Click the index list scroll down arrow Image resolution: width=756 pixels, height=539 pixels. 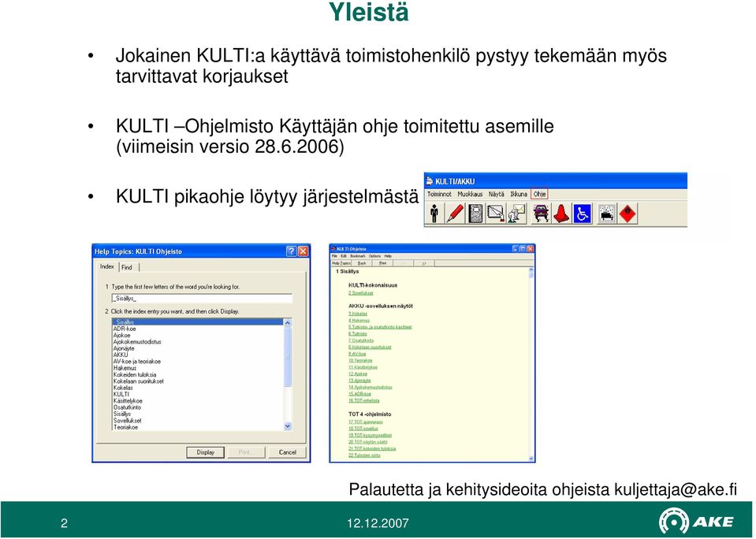point(288,426)
